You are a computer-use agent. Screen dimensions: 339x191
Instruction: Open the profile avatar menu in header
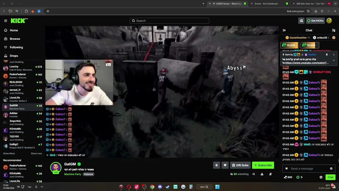tap(329, 21)
